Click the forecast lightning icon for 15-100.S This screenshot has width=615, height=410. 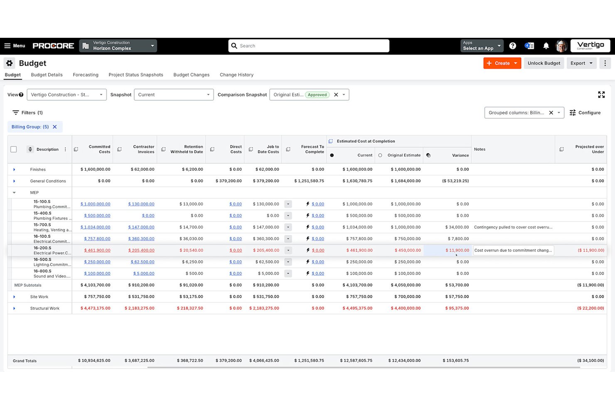[308, 204]
